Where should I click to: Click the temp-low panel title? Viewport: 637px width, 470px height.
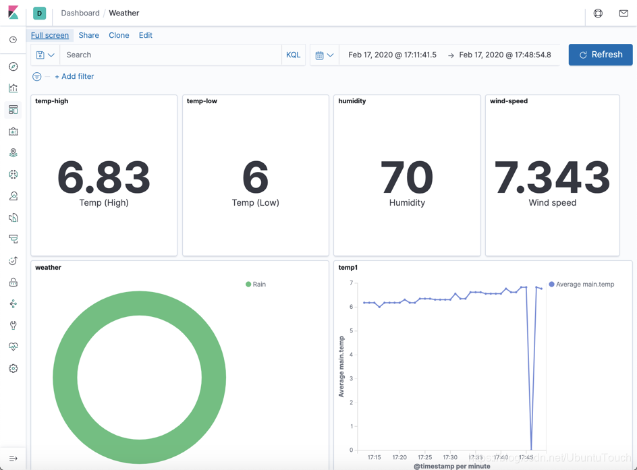[202, 101]
